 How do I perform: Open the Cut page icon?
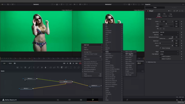click(x=69, y=100)
